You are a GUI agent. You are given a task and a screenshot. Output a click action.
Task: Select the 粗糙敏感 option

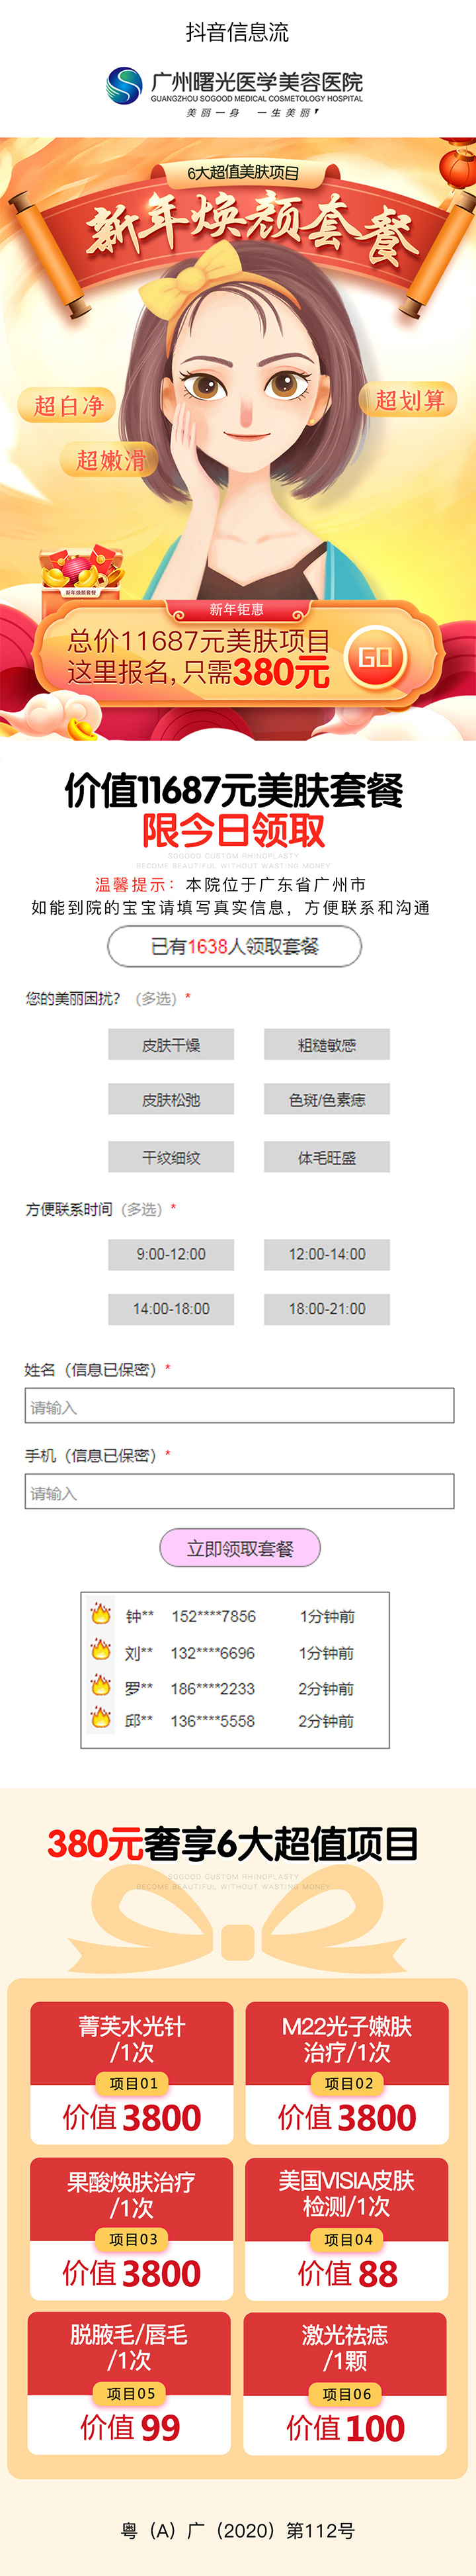point(327,1045)
